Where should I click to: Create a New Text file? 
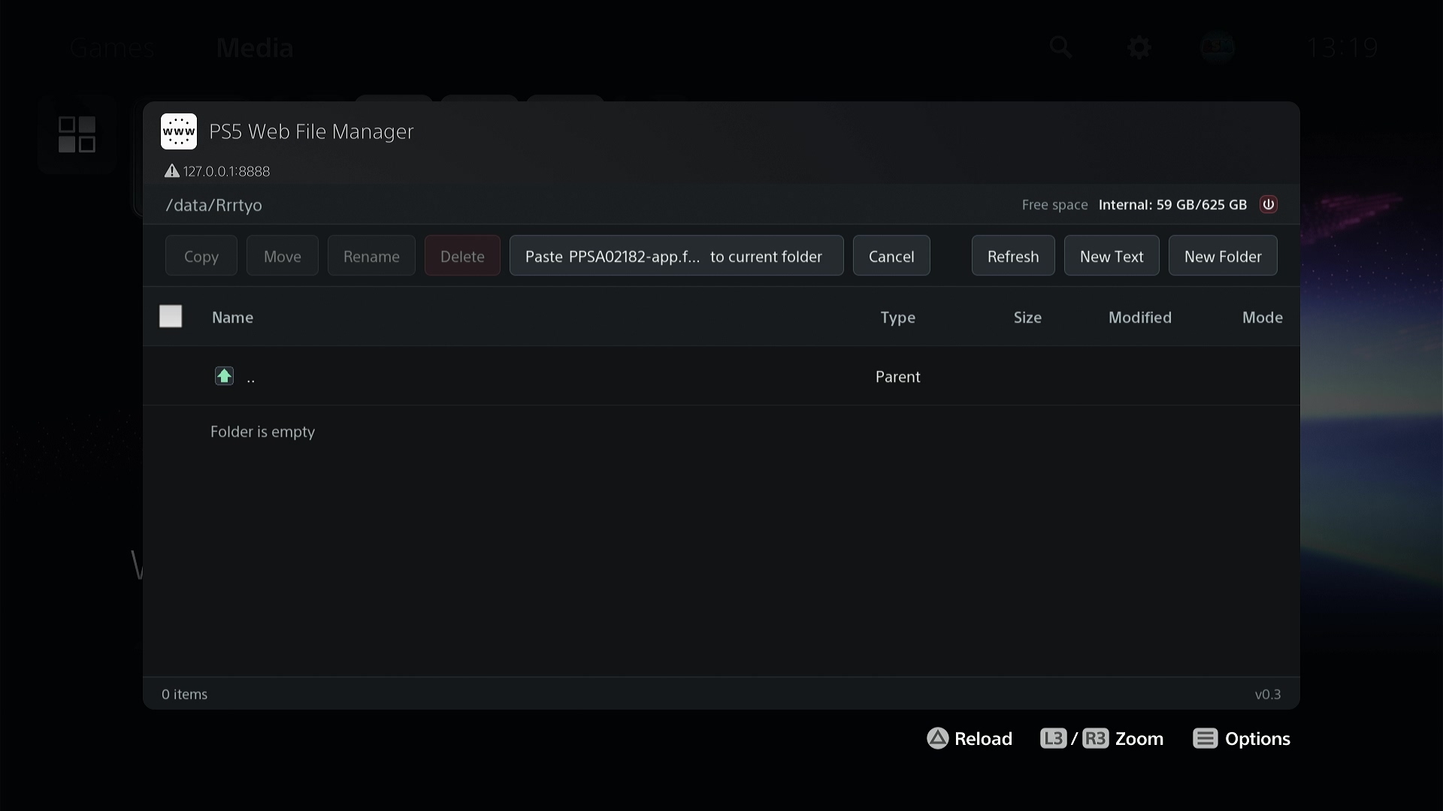(1112, 255)
